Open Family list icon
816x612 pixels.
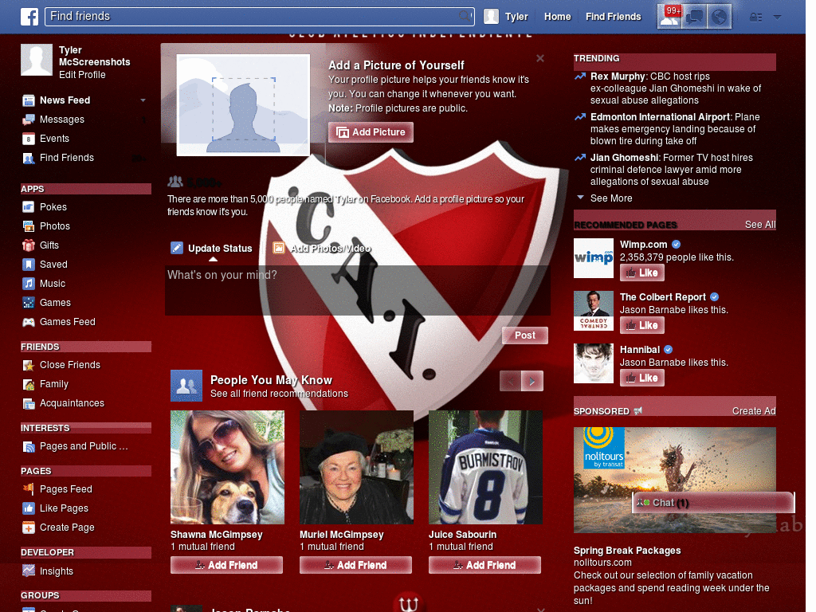[x=29, y=385]
